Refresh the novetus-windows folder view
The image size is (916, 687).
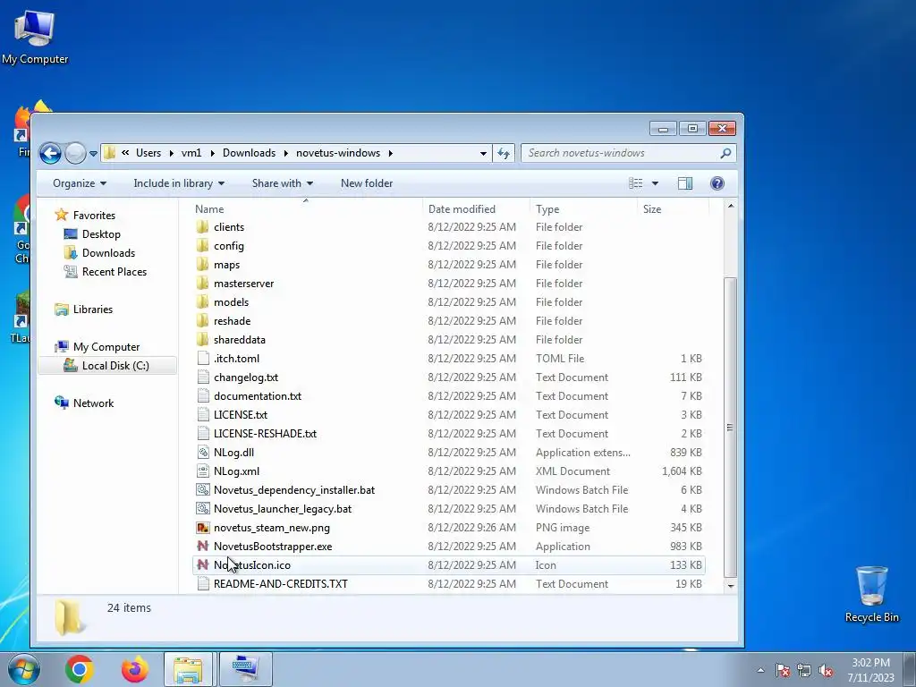click(x=504, y=153)
